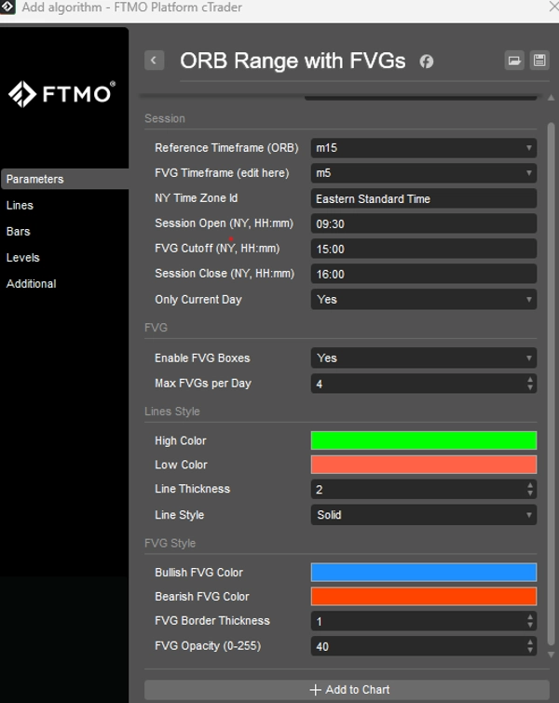559x703 pixels.
Task: Increase Line Thickness with up arrow
Action: point(530,485)
